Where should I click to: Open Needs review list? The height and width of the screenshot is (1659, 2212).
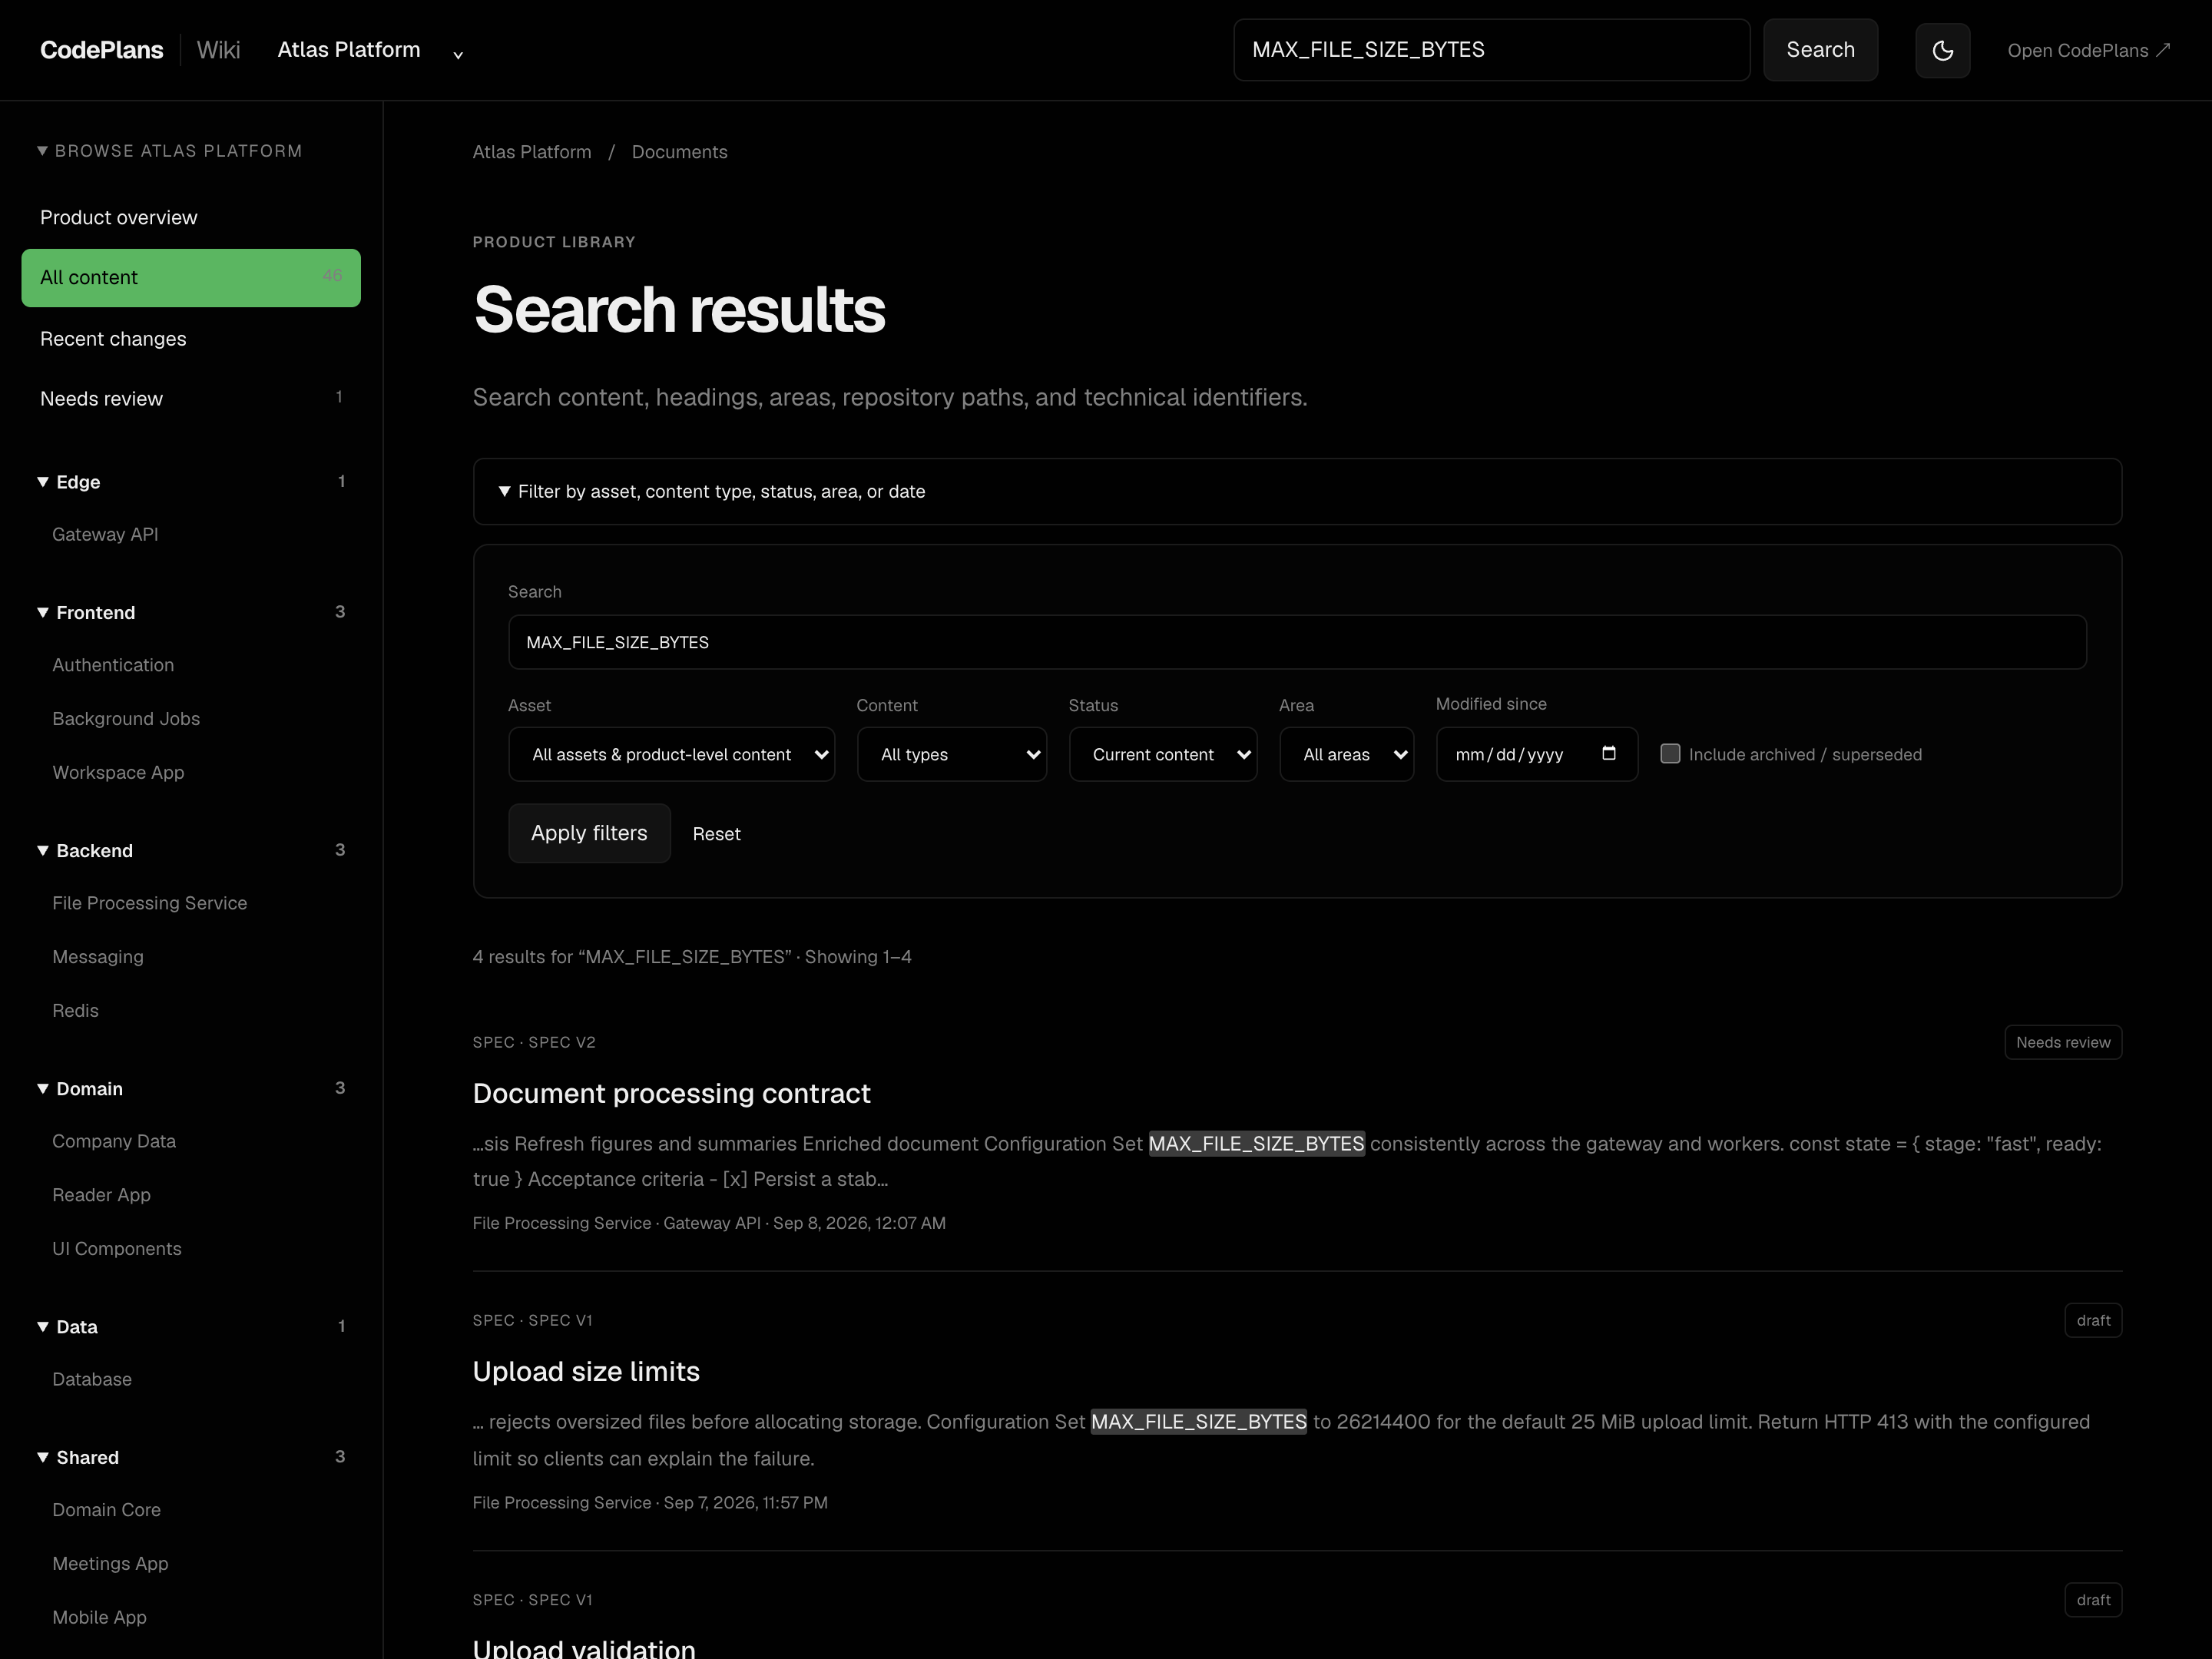(191, 399)
